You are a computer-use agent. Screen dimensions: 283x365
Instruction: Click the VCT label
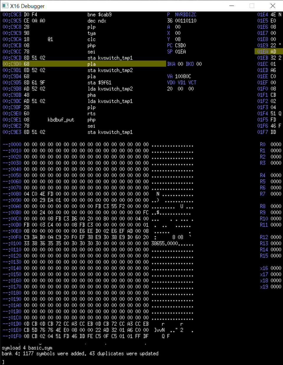pos(192,82)
